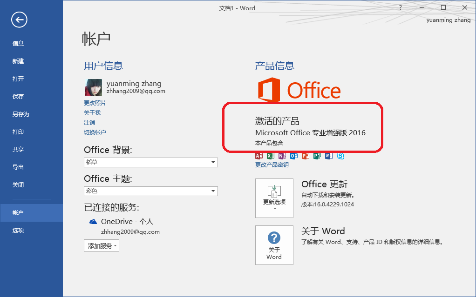
Task: Go back using the circled arrow
Action: (19, 20)
